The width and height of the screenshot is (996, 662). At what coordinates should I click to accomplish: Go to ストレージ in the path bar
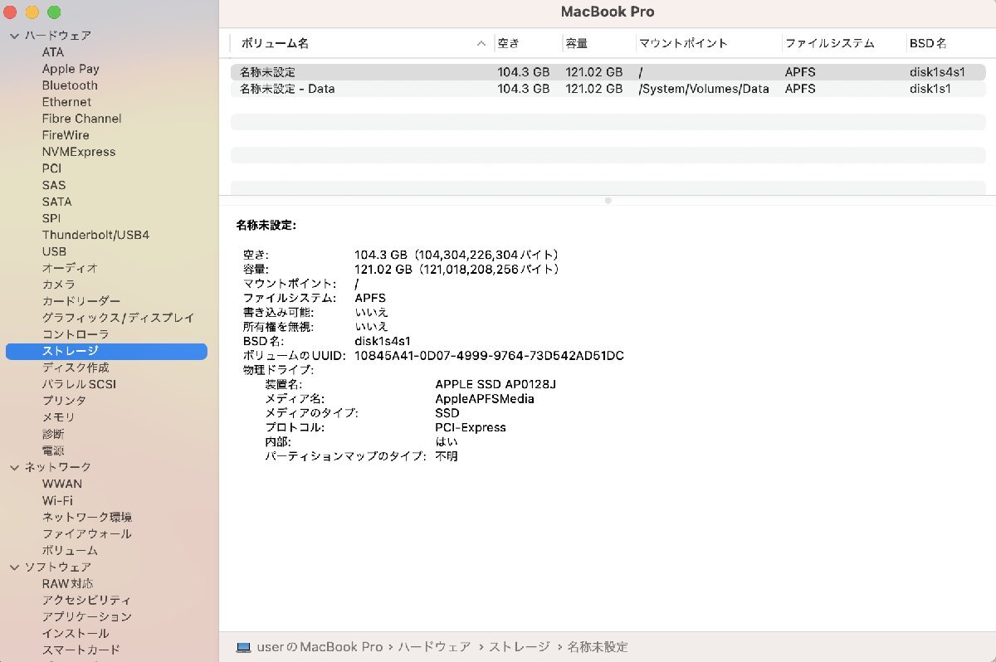(519, 647)
